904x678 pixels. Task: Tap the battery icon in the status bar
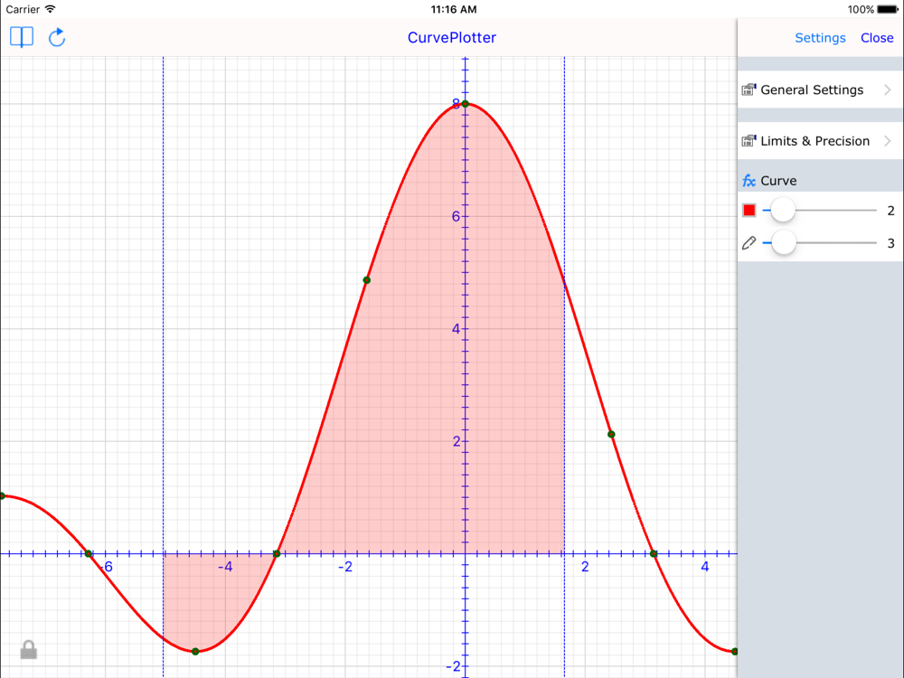coord(888,9)
